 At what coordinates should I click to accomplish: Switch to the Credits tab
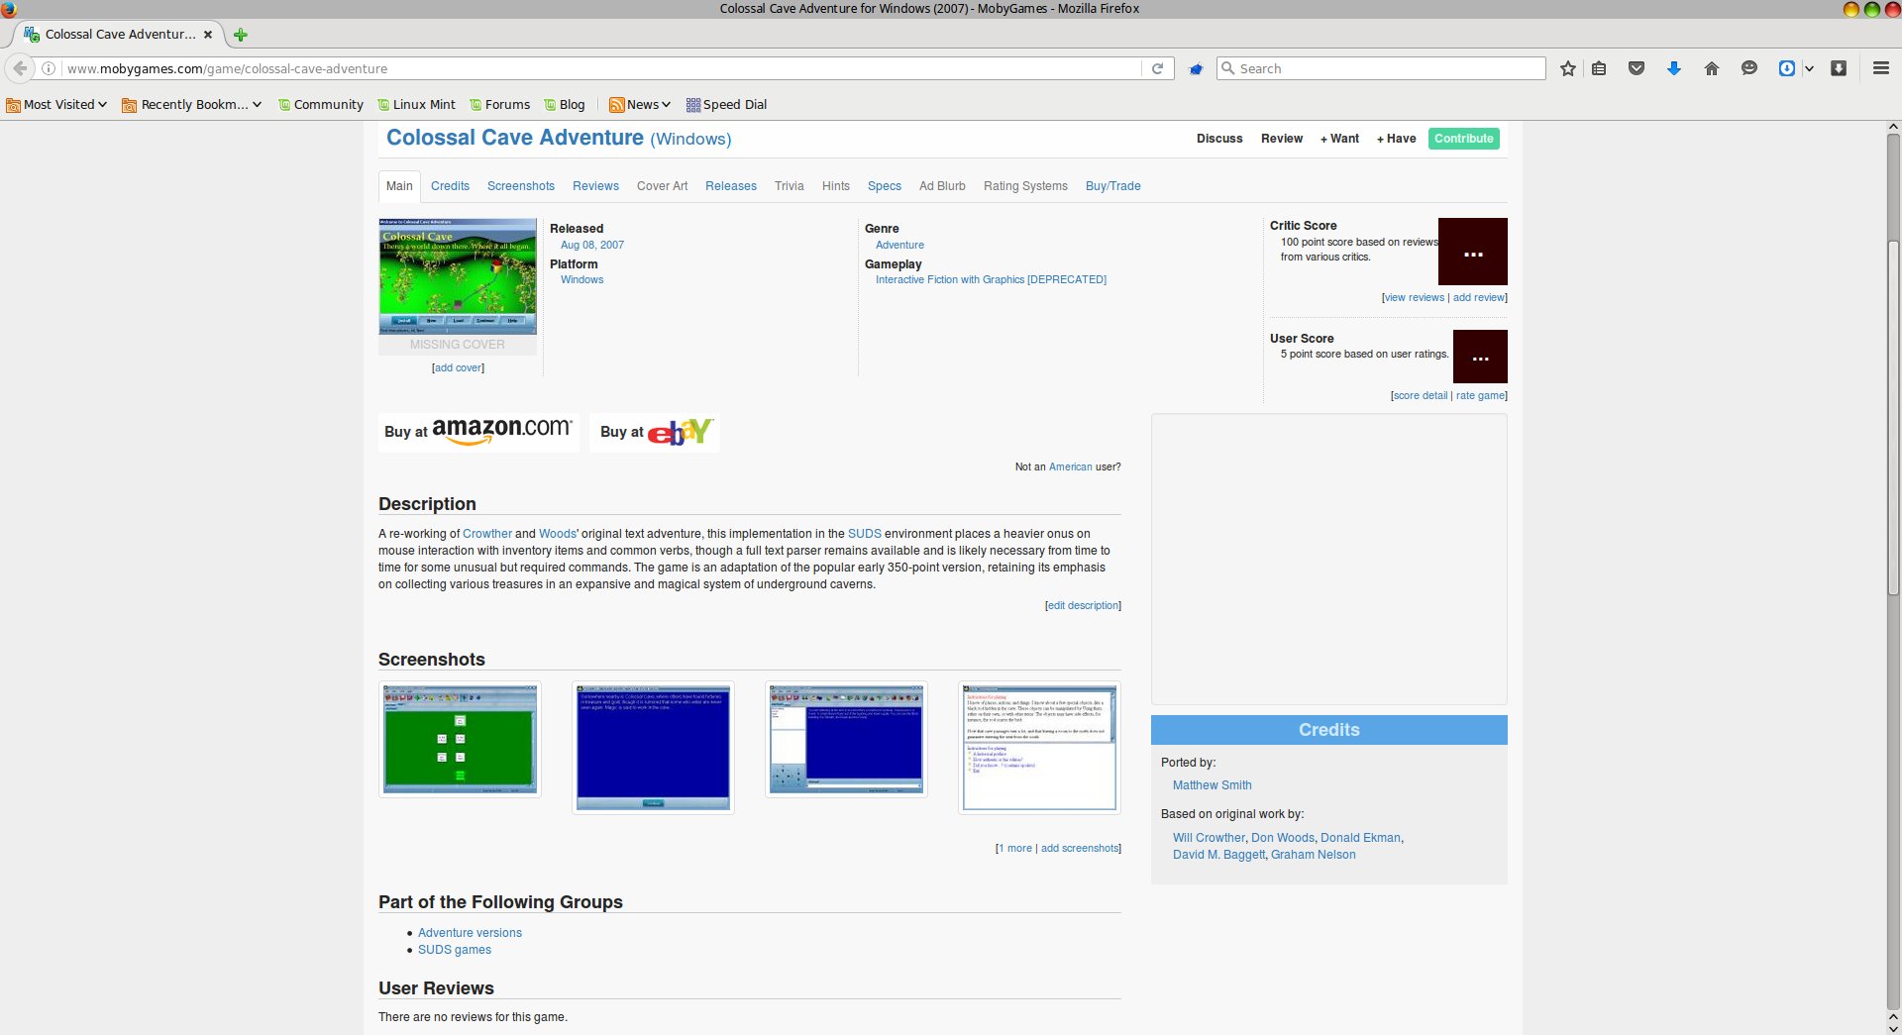450,186
